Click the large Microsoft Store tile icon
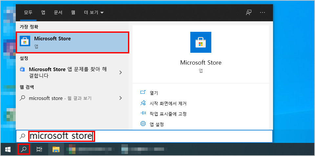The height and width of the screenshot is (156, 315). [201, 42]
